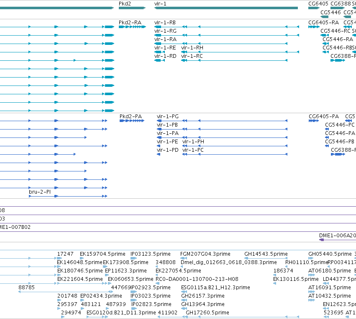Select Dmel_dig_012663_0618_0388.3prime feature
The image size is (356, 319).
[229, 262]
